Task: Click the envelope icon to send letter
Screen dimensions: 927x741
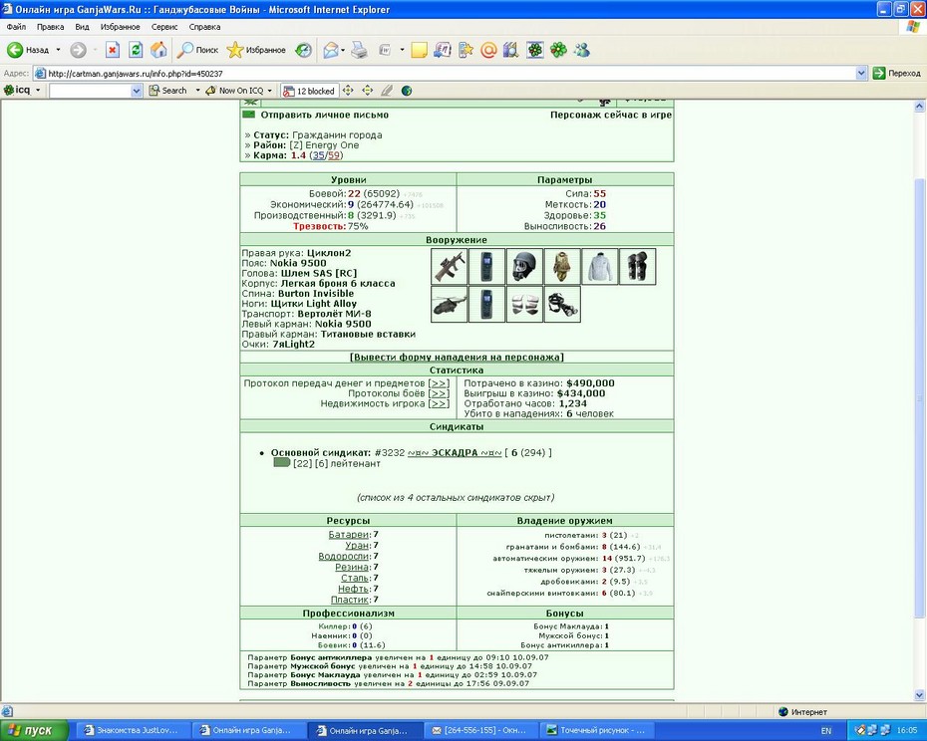Action: (x=248, y=115)
